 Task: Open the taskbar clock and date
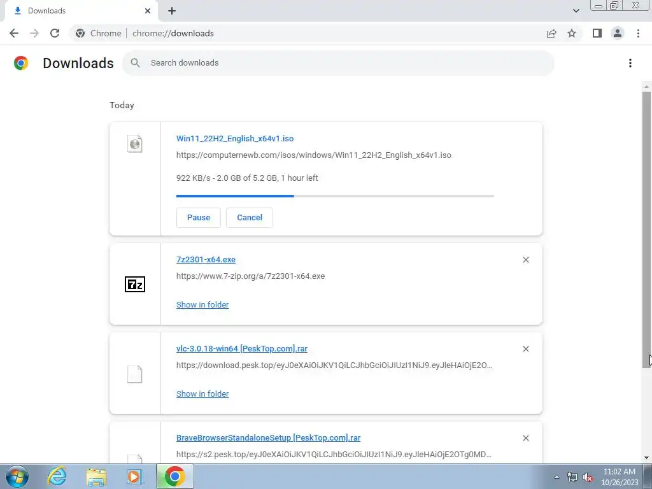[619, 477]
